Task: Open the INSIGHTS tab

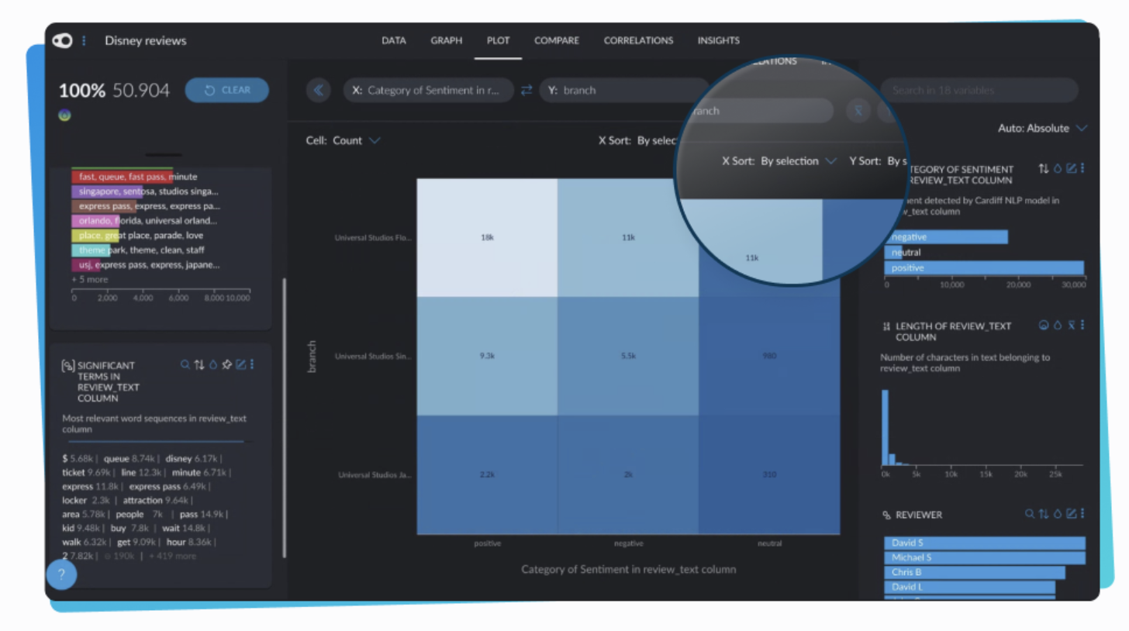Action: click(719, 40)
